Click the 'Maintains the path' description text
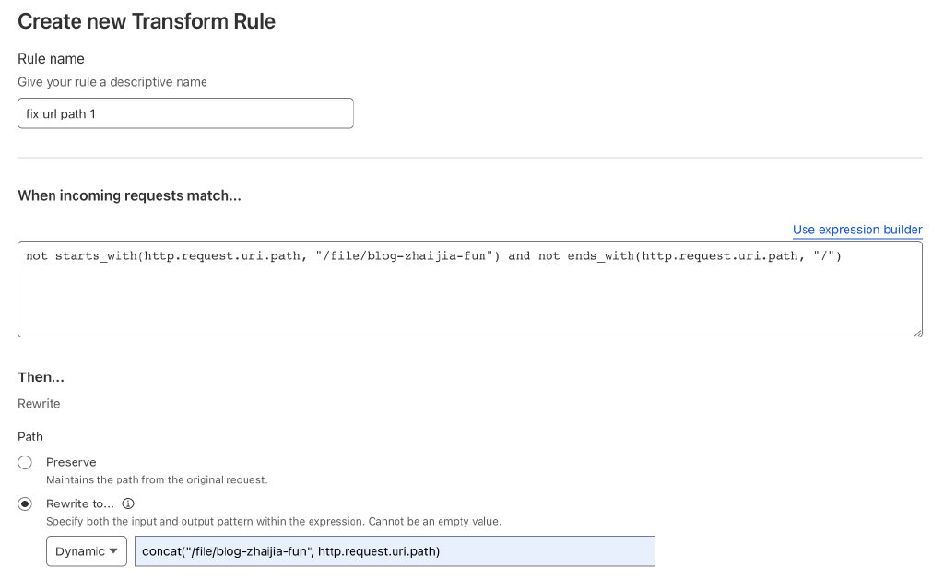944x580 pixels. [x=157, y=479]
